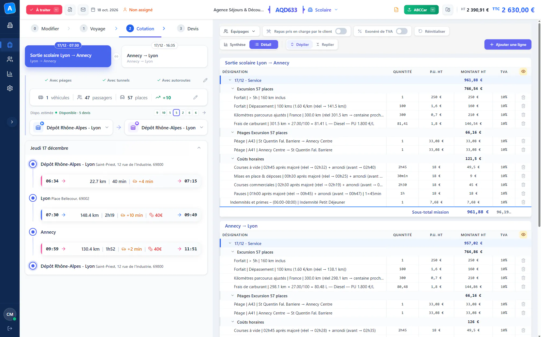
Task: Expand the left sidebar chevron
Action: click(x=12, y=122)
